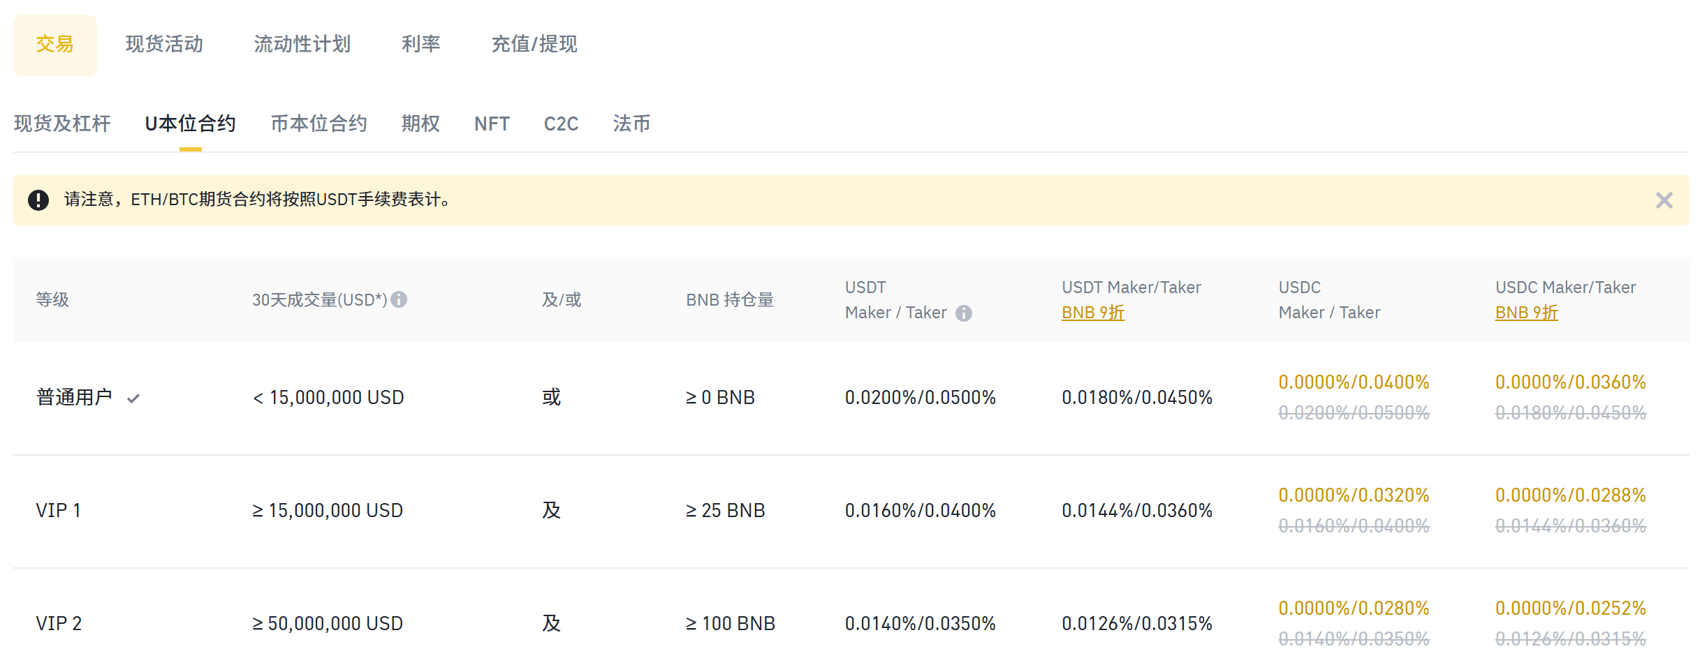This screenshot has height=672, width=1707.
Task: Click struck-through 0.0126%/0.0315% USDC BNB fee
Action: [1571, 639]
